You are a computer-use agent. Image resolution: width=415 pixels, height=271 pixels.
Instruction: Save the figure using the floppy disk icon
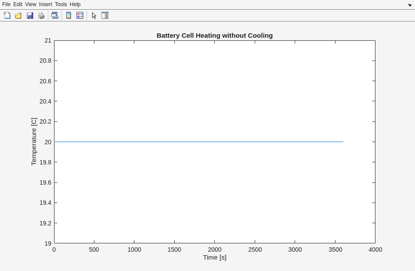click(x=30, y=15)
